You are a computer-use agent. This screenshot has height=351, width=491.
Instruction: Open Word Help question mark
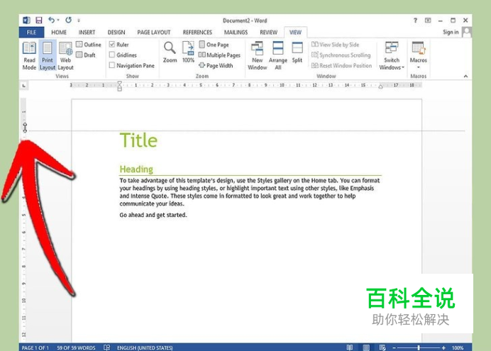pyautogui.click(x=415, y=21)
